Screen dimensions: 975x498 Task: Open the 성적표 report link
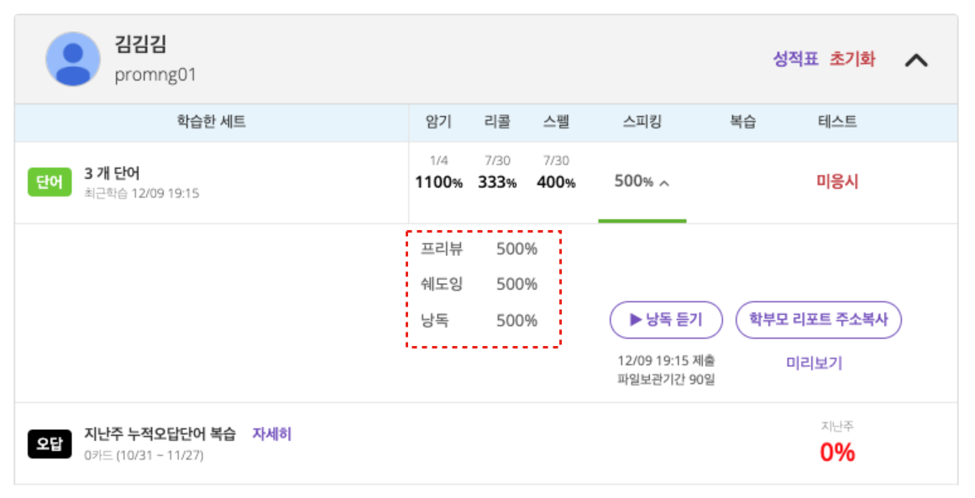(x=795, y=59)
